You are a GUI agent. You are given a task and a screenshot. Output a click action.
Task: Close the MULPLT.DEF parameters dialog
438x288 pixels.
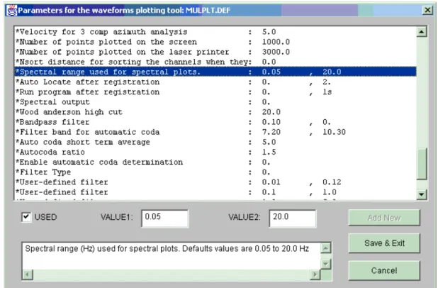pyautogui.click(x=427, y=11)
